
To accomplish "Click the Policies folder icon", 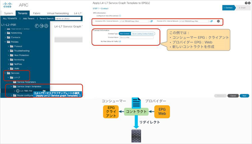I will [x=8, y=42].
